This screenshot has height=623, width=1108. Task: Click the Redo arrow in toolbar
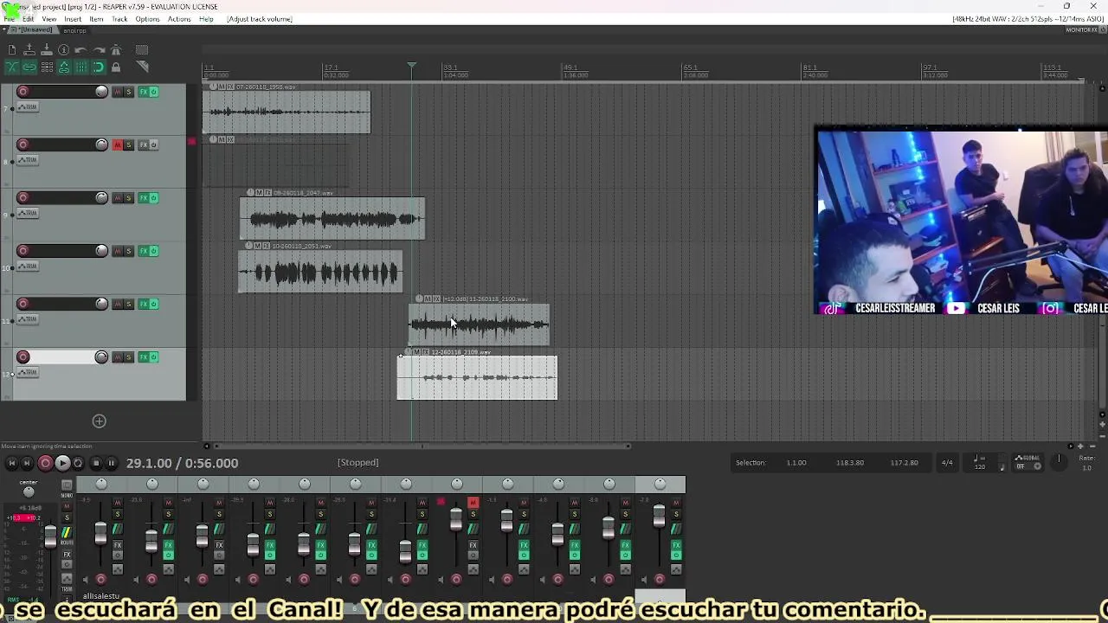coord(99,50)
